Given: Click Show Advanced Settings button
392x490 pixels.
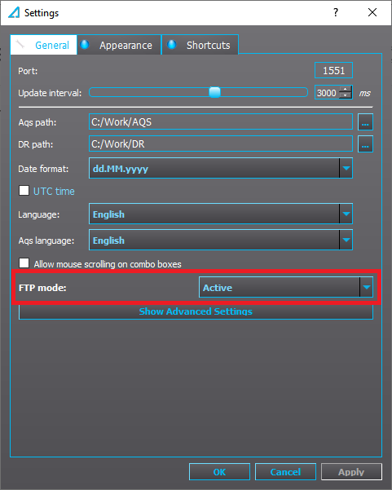Looking at the screenshot, I should (x=196, y=311).
